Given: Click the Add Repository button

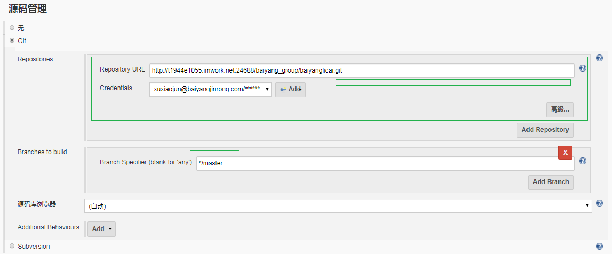Looking at the screenshot, I should coord(545,130).
